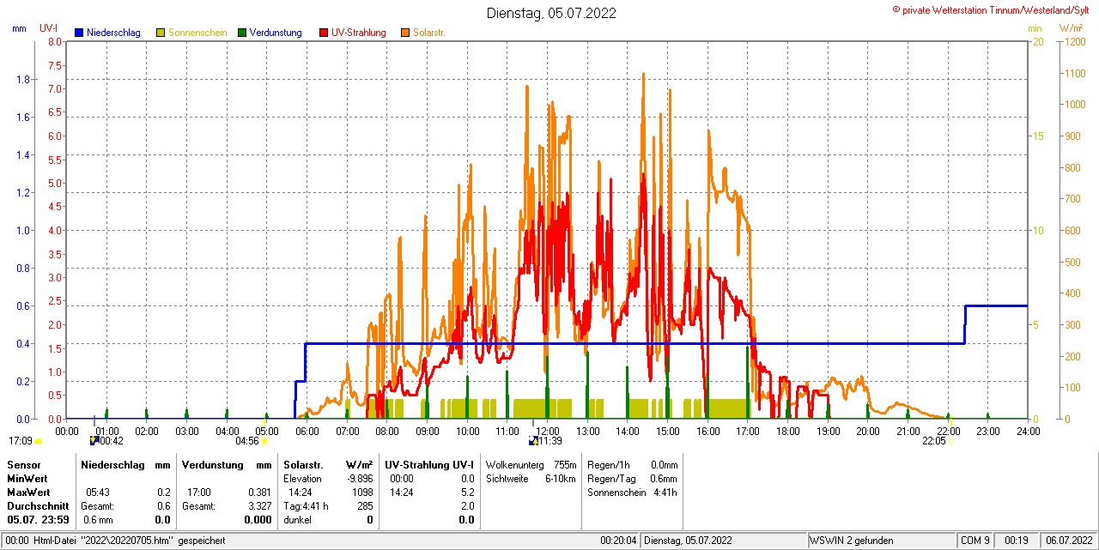Screen dimensions: 1099x550
Task: Click the Verdunstung max value 0.381
Action: point(258,493)
